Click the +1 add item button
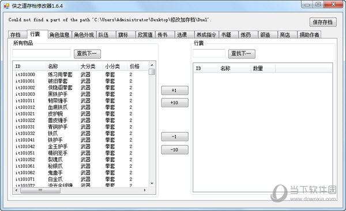This screenshot has height=211, width=346. coord(175,91)
